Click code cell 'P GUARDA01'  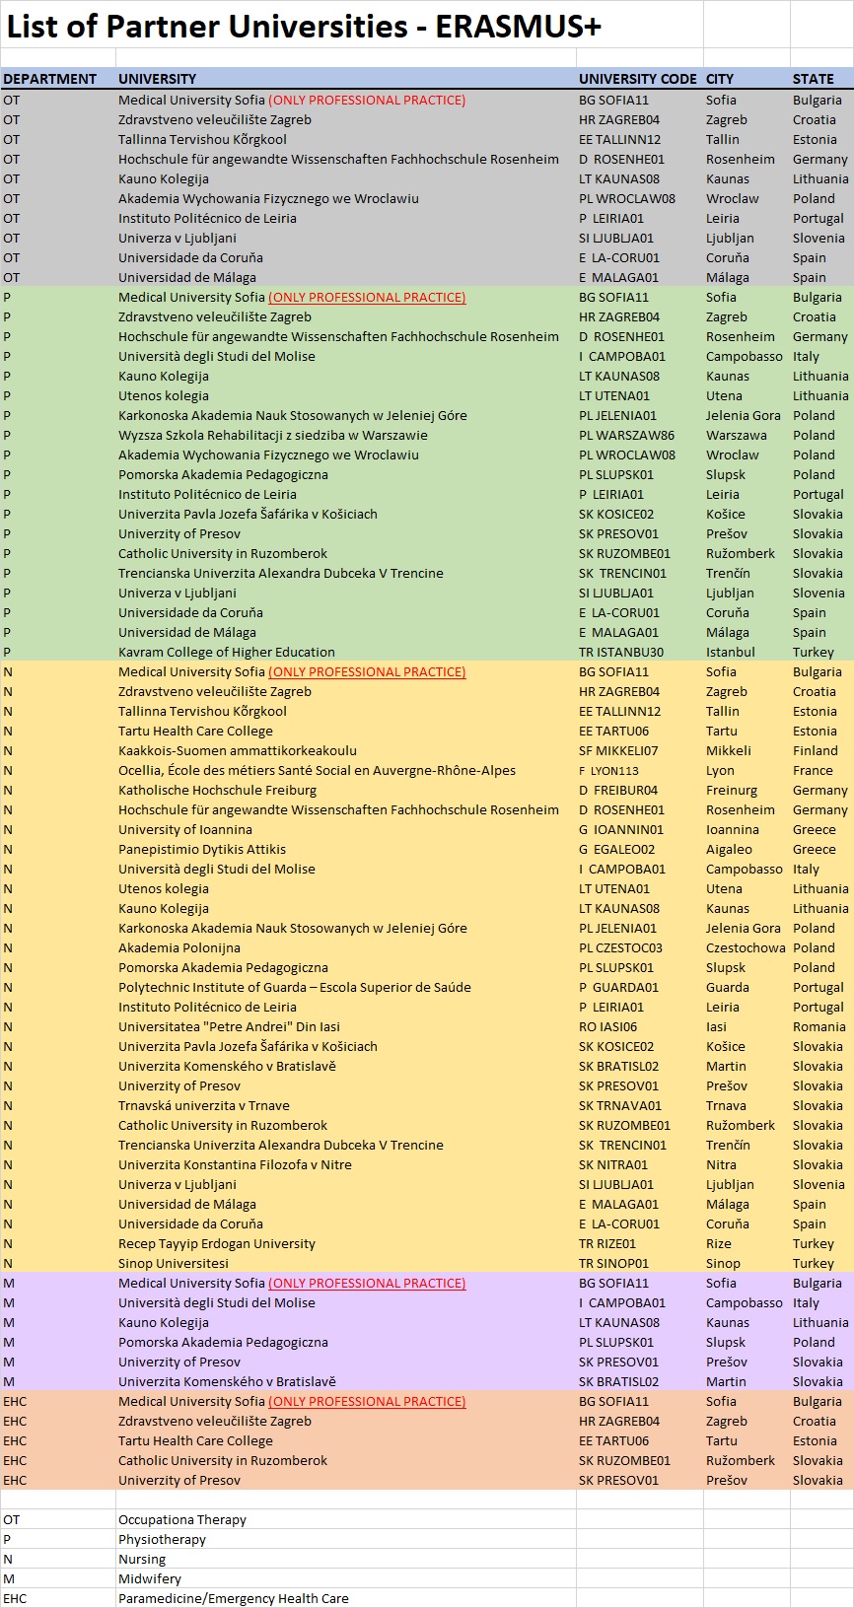click(618, 987)
